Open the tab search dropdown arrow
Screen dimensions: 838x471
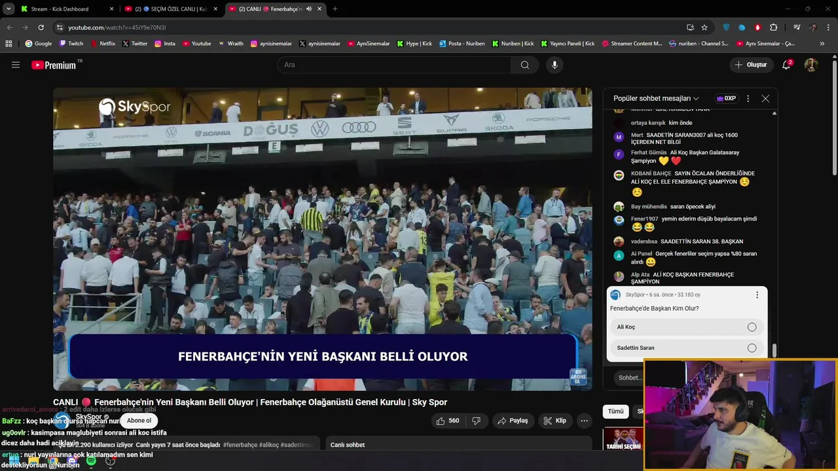tap(9, 9)
